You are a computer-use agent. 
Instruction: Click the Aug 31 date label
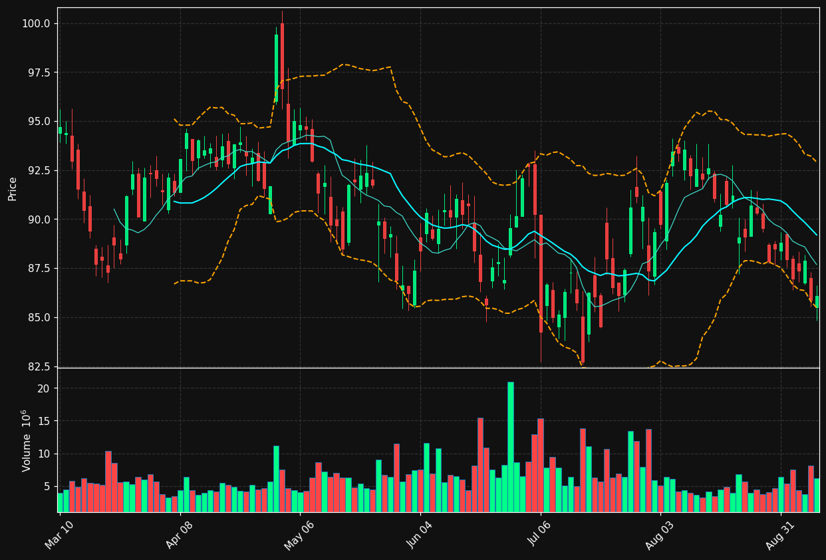pyautogui.click(x=781, y=535)
